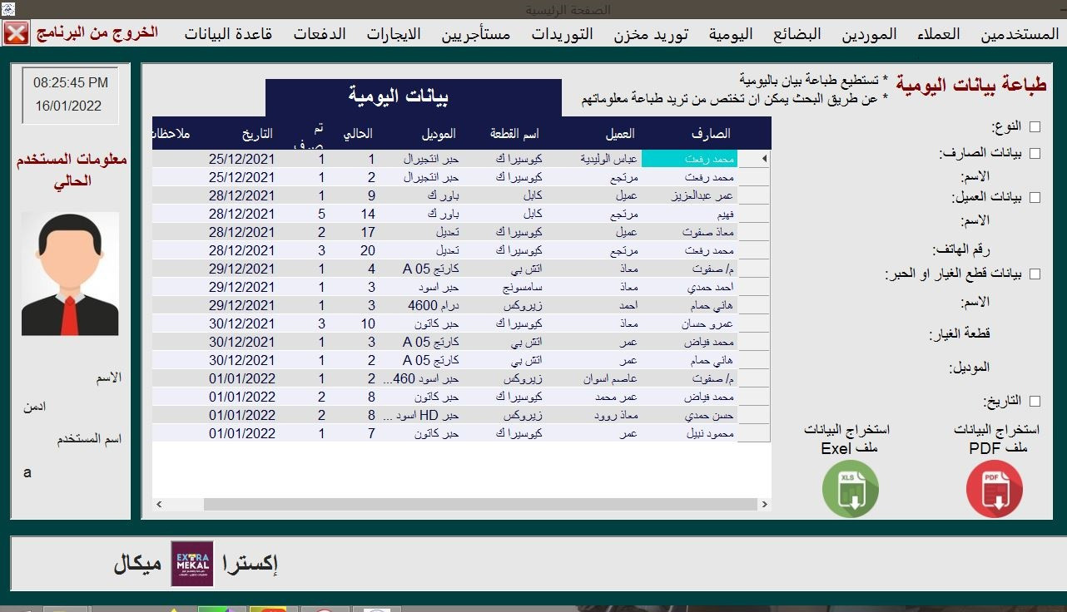Enable the النوع filter checkbox
This screenshot has width=1067, height=612.
pyautogui.click(x=1035, y=125)
